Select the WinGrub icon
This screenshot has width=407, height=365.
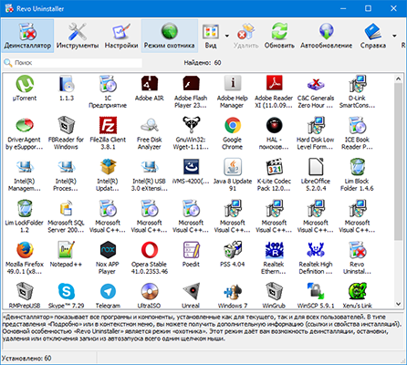point(274,291)
